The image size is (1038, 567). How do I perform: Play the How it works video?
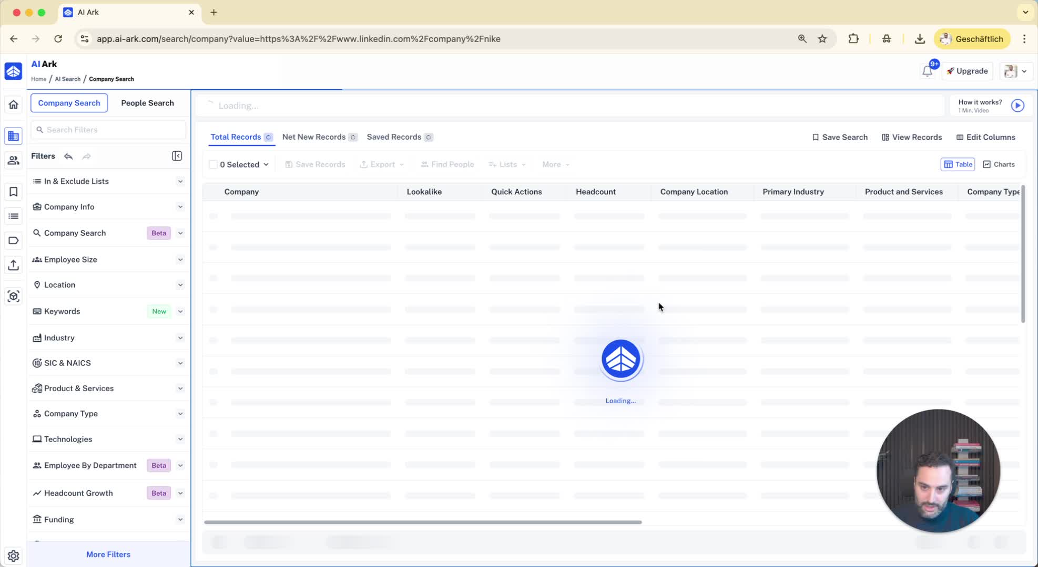[1017, 106]
